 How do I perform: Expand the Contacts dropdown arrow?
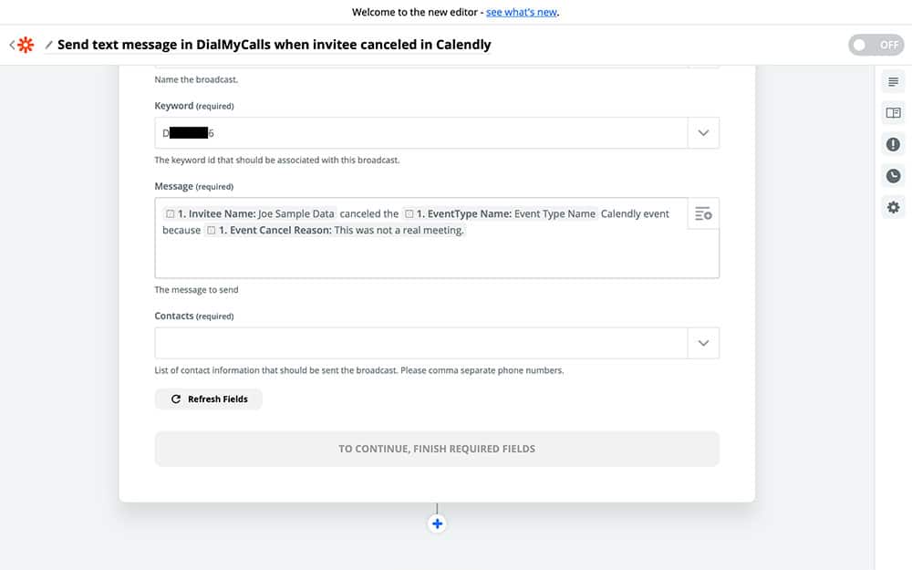pyautogui.click(x=703, y=344)
